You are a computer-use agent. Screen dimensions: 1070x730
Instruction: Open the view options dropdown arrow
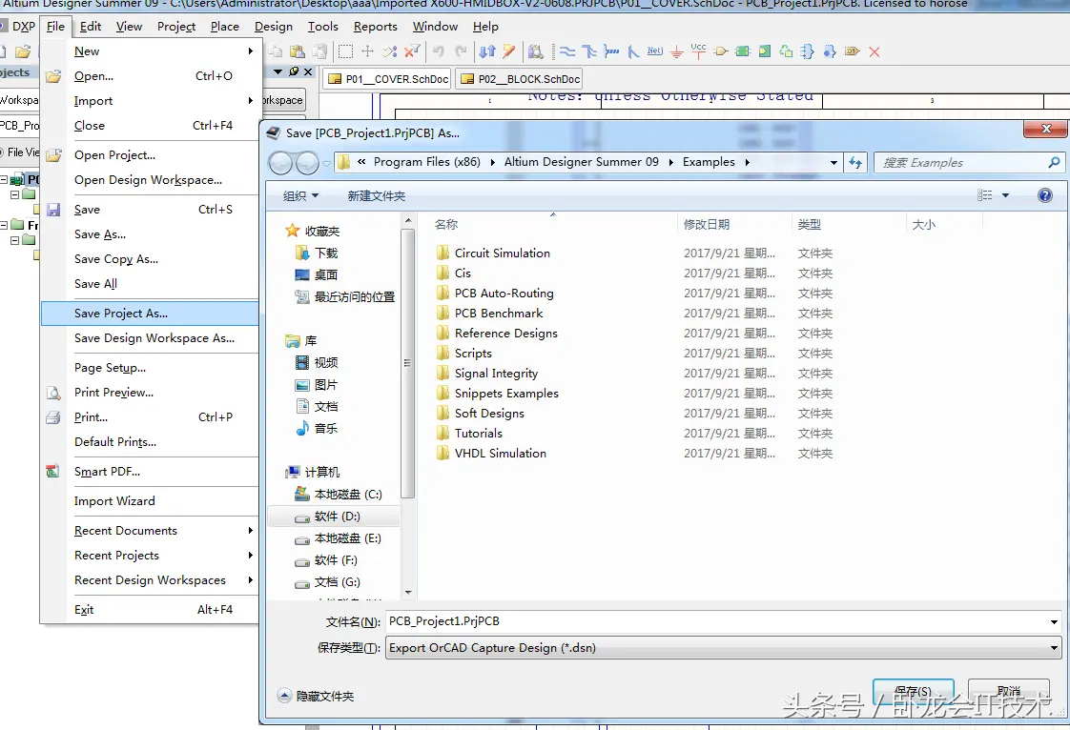1005,195
